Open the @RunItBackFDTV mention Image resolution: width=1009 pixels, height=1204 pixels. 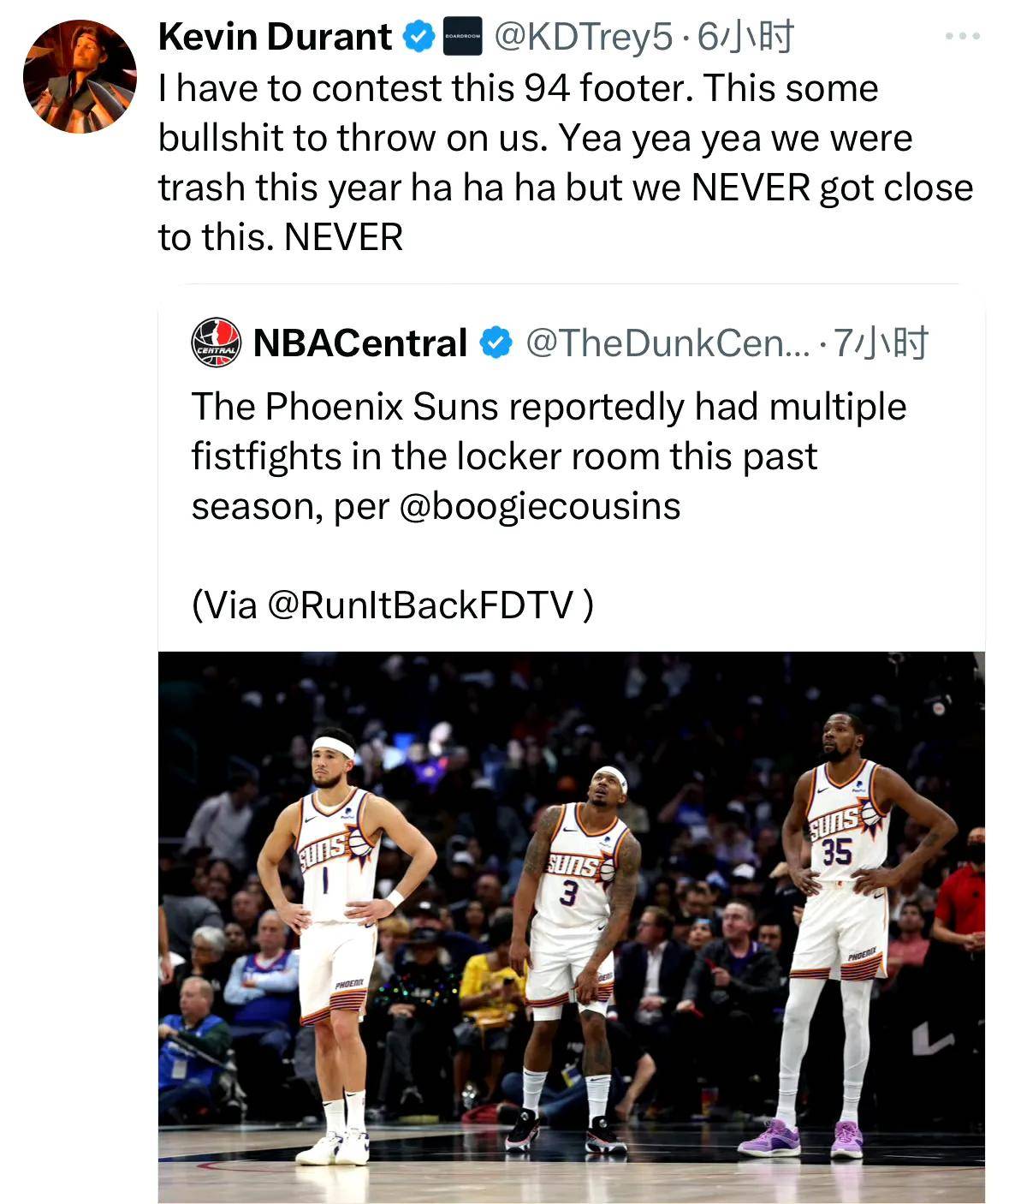[x=419, y=605]
